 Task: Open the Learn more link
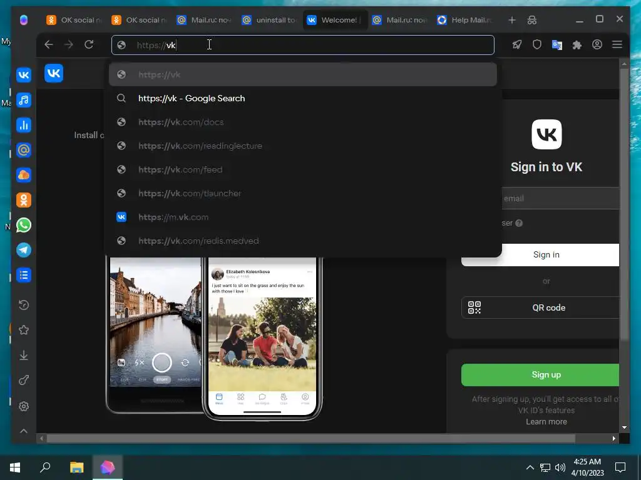pyautogui.click(x=546, y=422)
